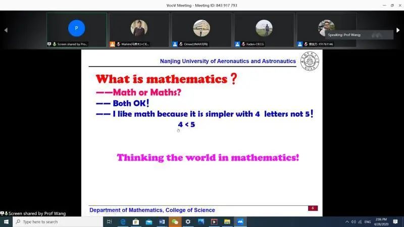Click the ENG language indicator
Screen dimensions: 404x227
(368, 221)
